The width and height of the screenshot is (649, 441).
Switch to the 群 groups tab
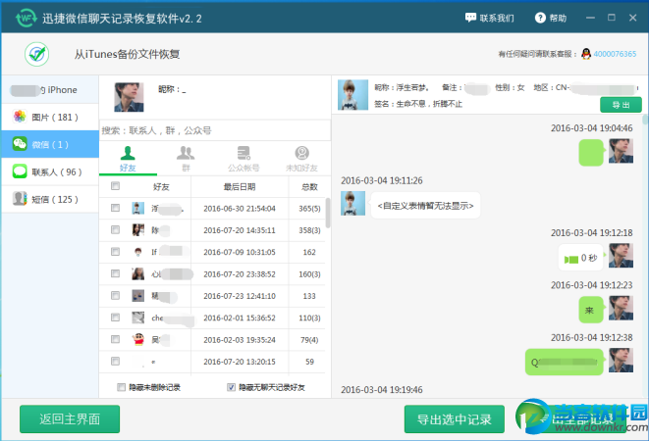[x=186, y=159]
